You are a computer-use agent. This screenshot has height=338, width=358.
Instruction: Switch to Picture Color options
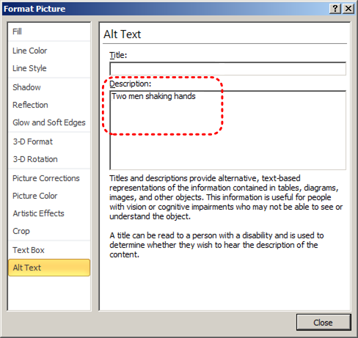pyautogui.click(x=49, y=196)
